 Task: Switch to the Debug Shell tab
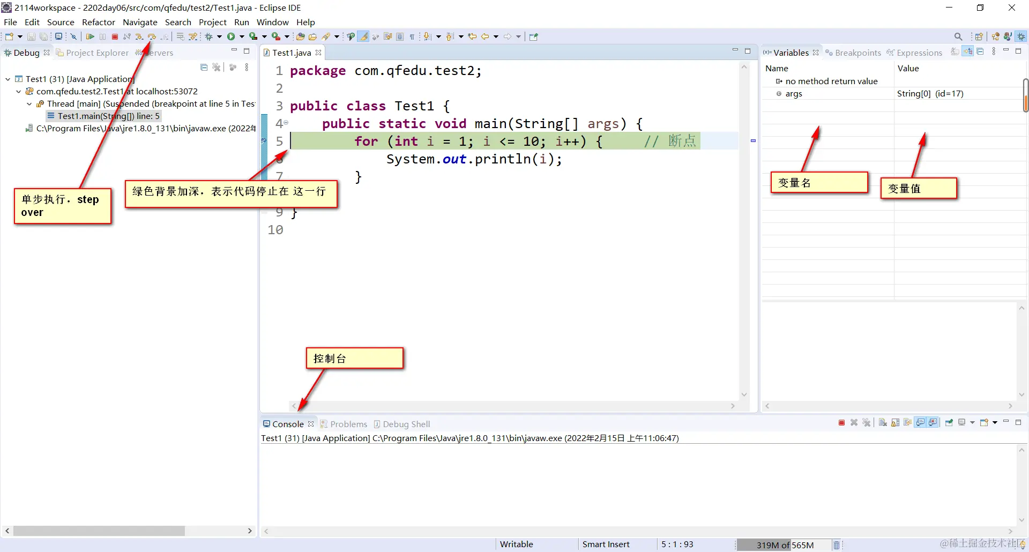pos(402,424)
